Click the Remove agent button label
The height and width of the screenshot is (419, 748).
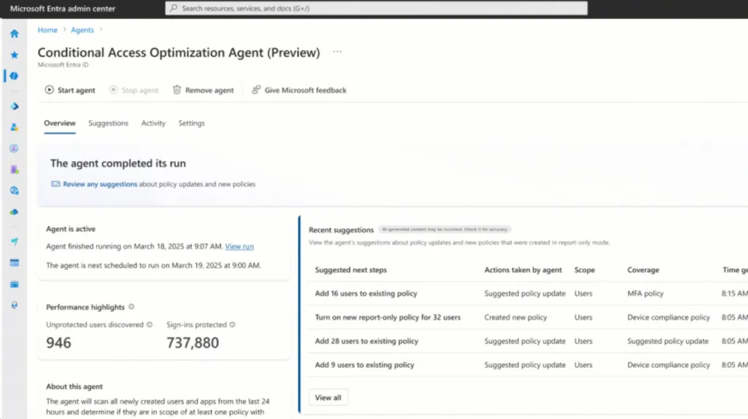pos(210,90)
